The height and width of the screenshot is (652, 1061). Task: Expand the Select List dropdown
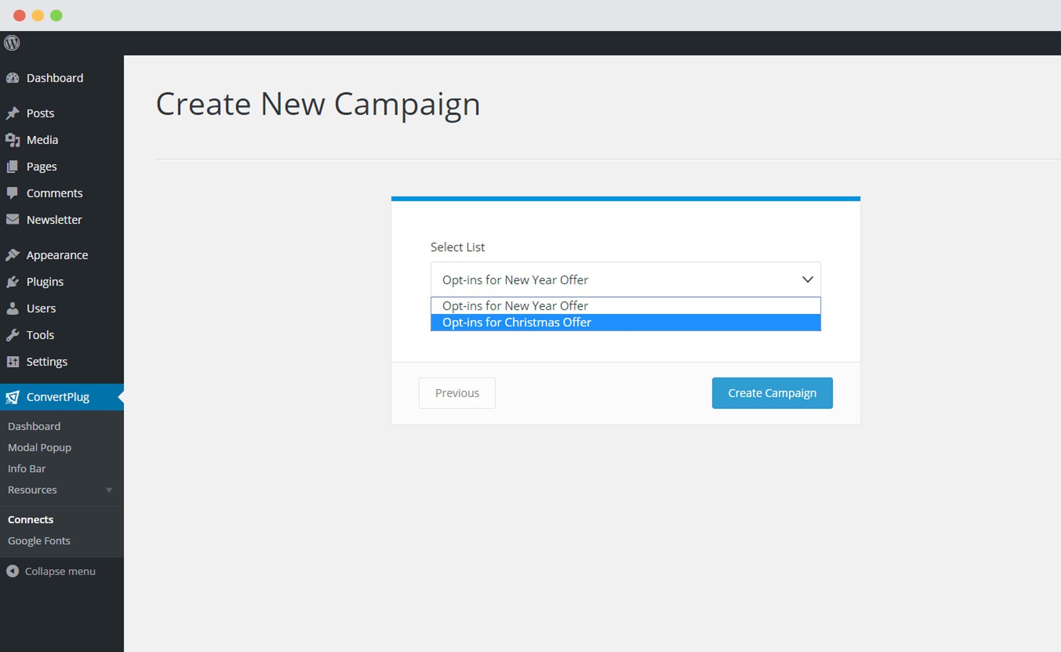(x=625, y=280)
